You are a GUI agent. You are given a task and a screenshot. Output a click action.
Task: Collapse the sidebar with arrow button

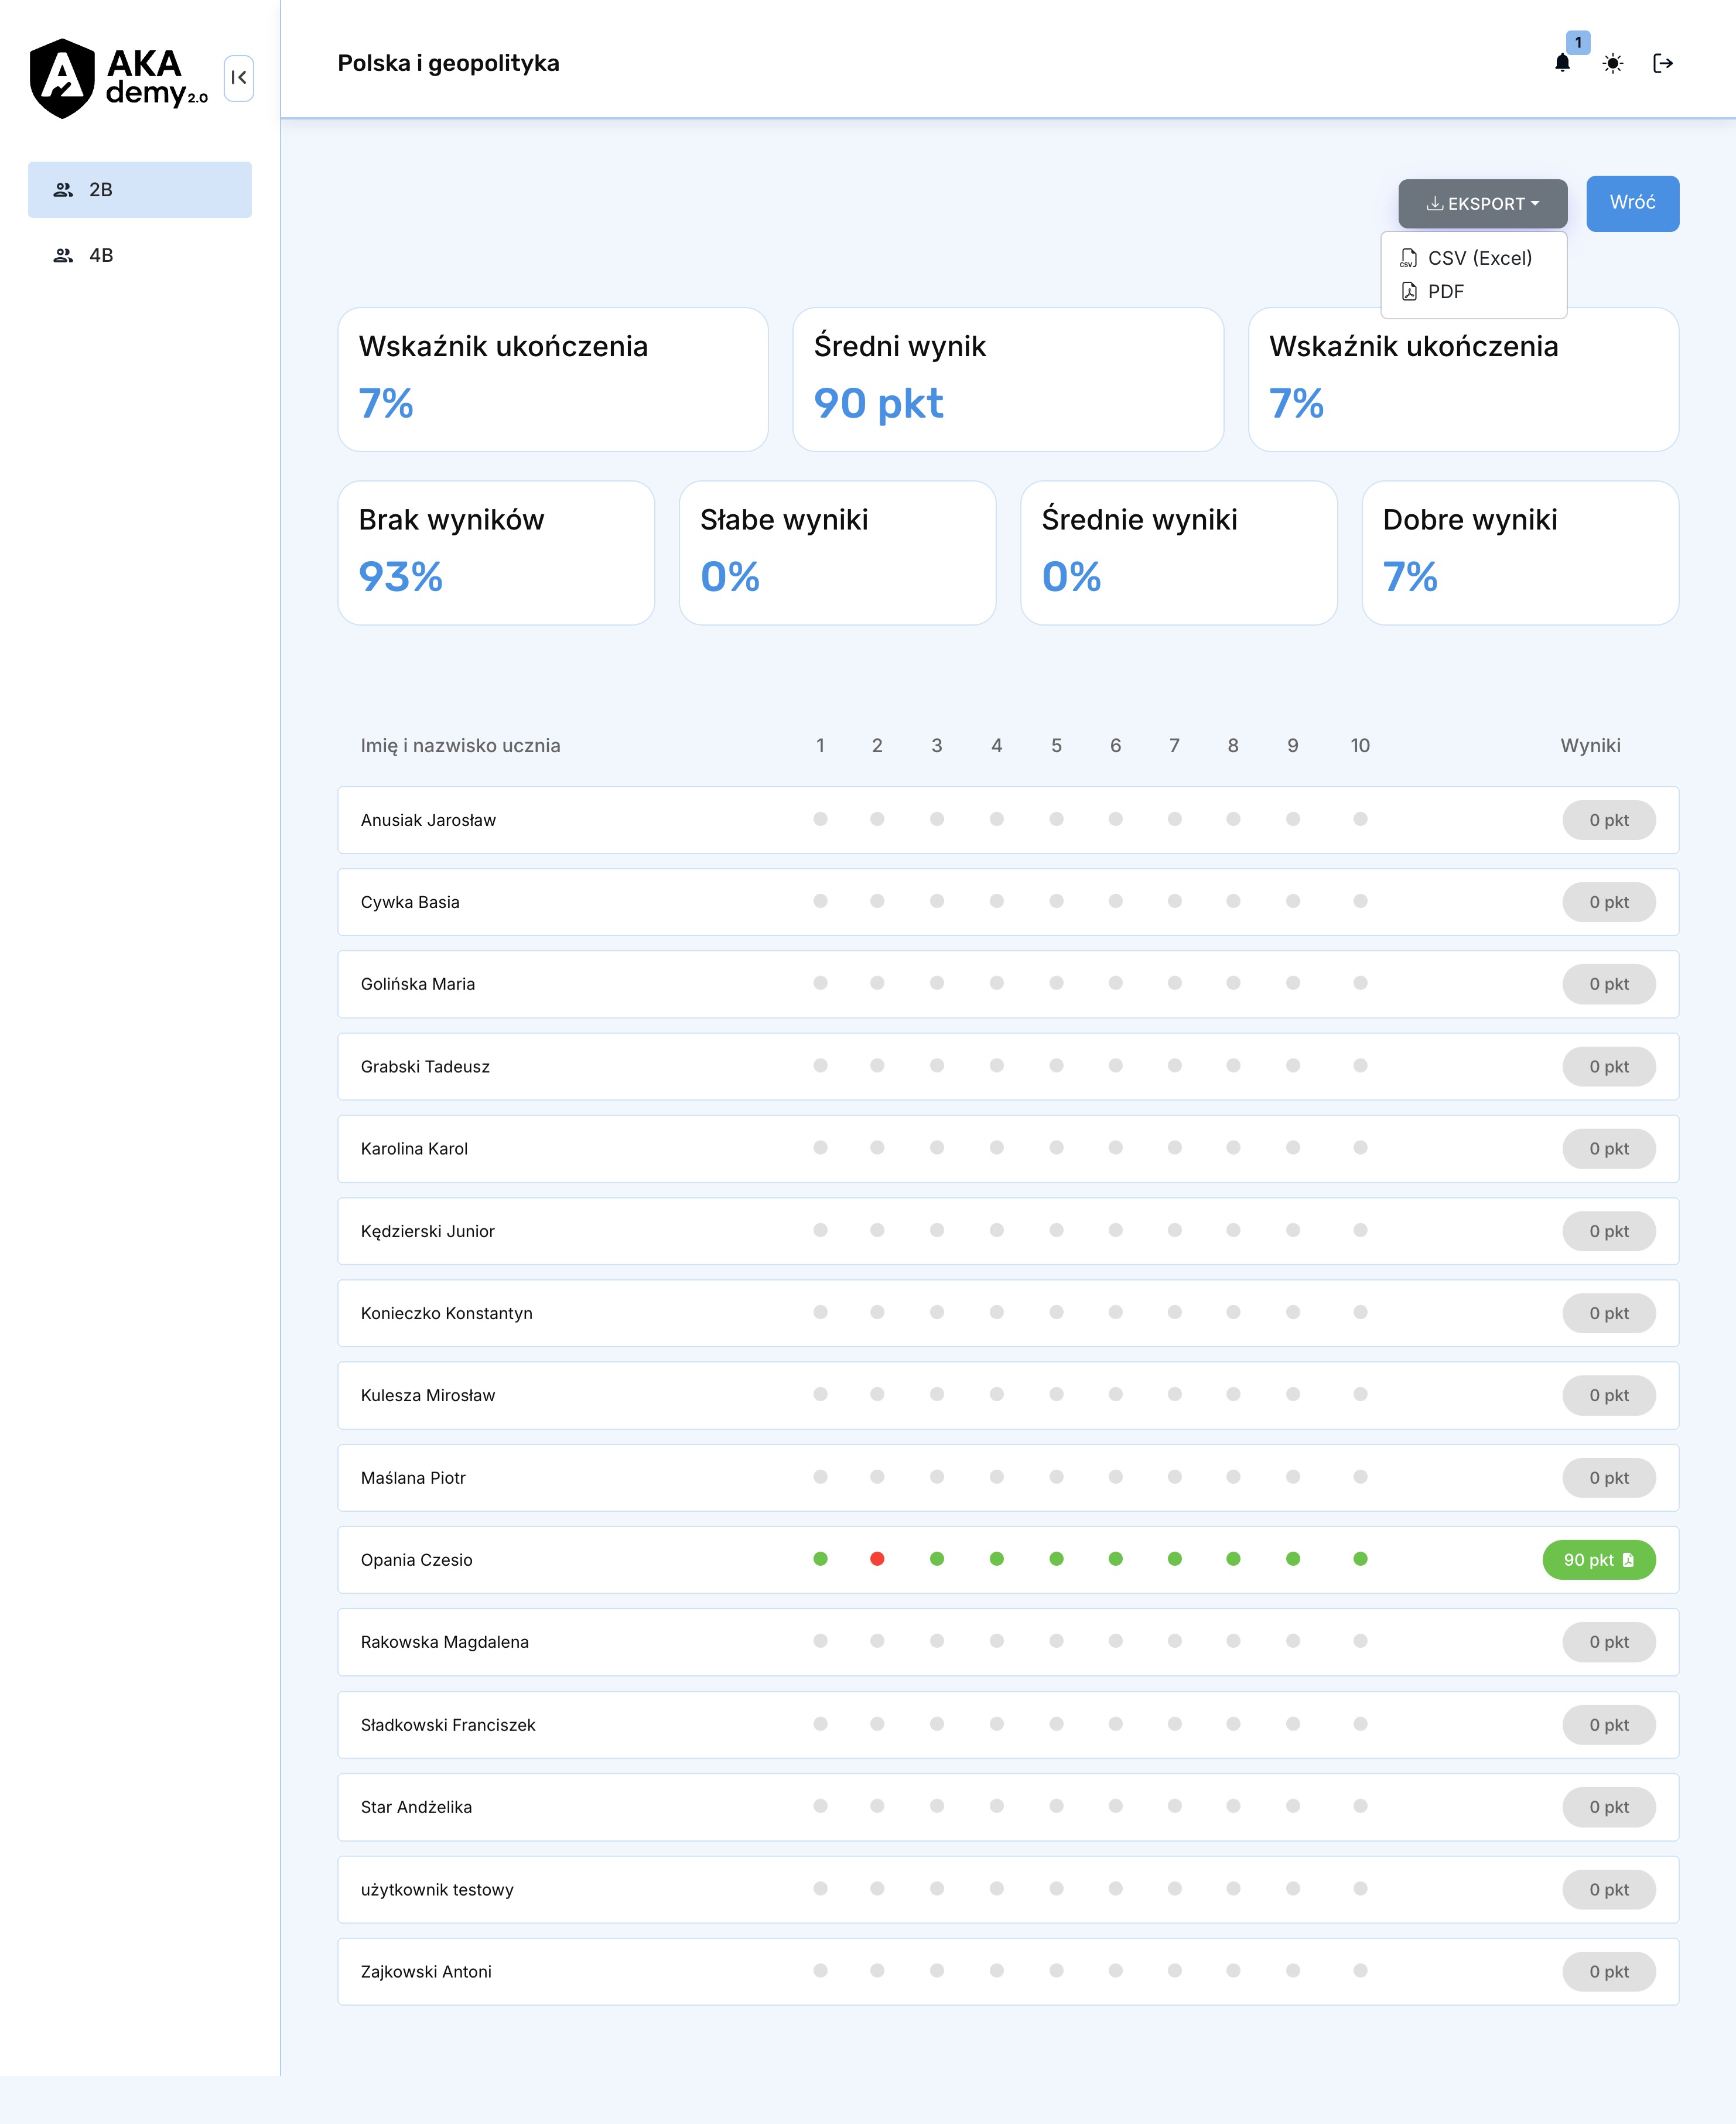pyautogui.click(x=239, y=78)
